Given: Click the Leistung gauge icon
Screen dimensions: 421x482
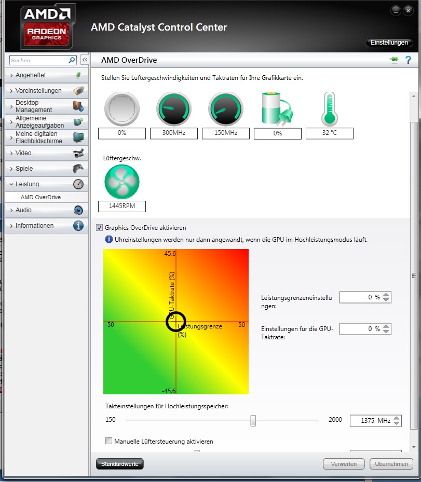Looking at the screenshot, I should pyautogui.click(x=78, y=184).
